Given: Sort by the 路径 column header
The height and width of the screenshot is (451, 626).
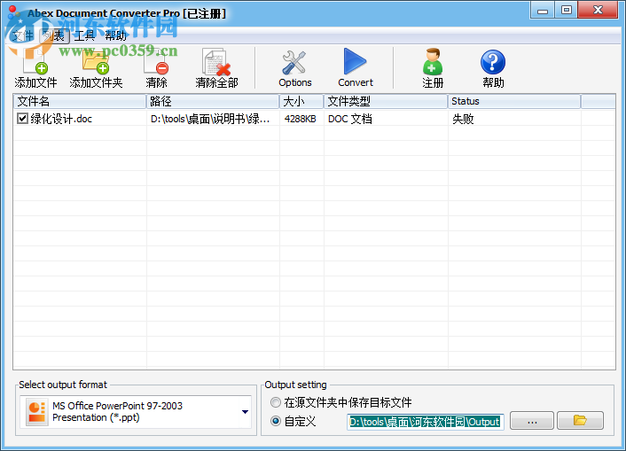Looking at the screenshot, I should click(213, 101).
